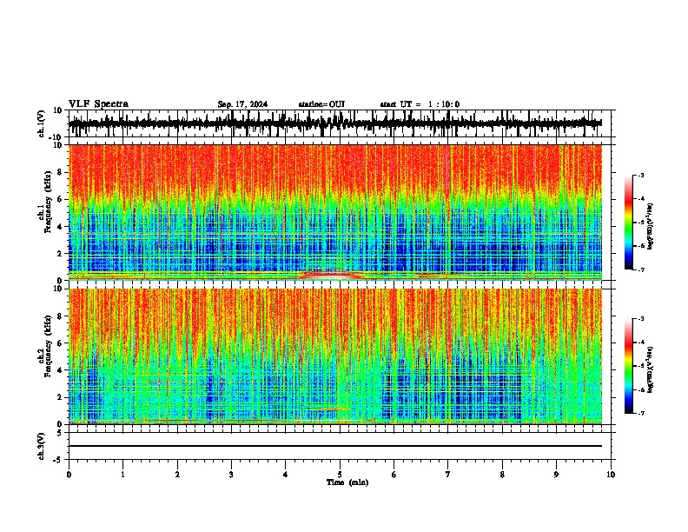Click the ch.1 colorbar log(PSD) unit label
The width and height of the screenshot is (688, 532).
click(651, 227)
